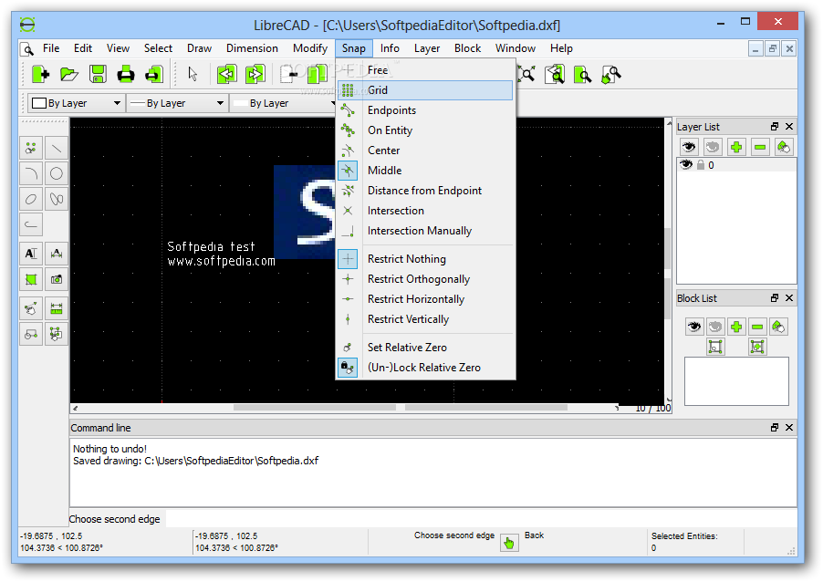Click the zoom window magnifier icon

point(583,74)
